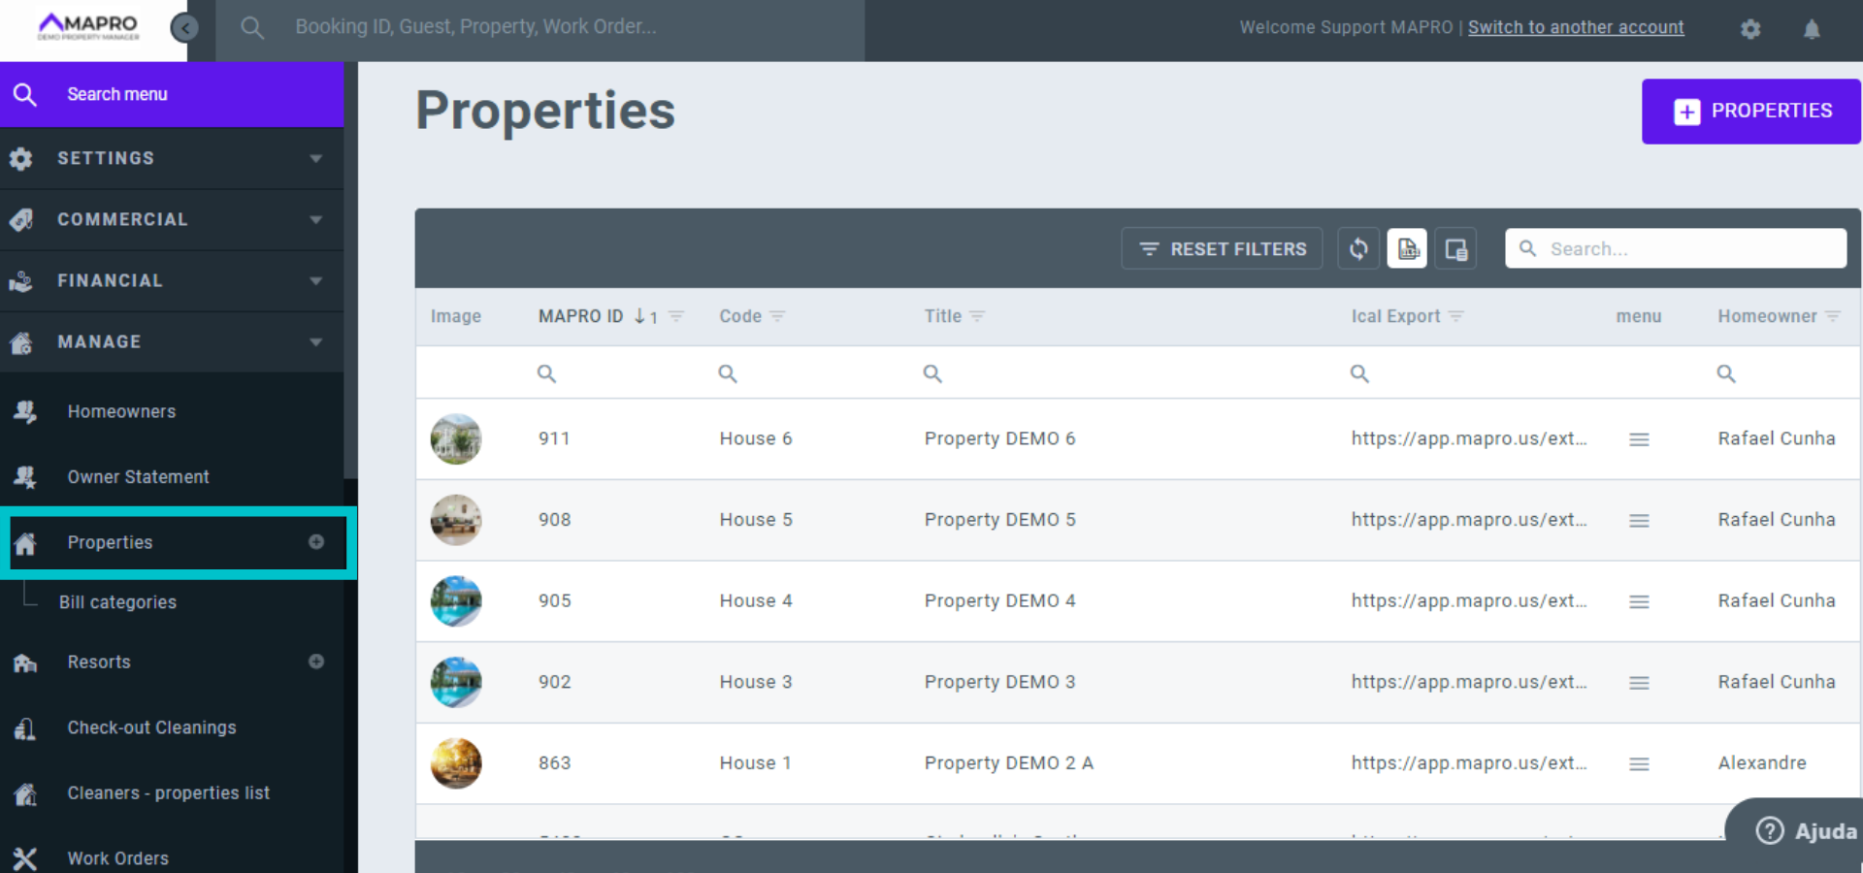1863x873 pixels.
Task: Open the notifications bell
Action: (1811, 29)
